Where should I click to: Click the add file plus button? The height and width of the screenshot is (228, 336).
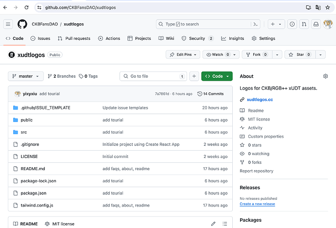(x=194, y=76)
